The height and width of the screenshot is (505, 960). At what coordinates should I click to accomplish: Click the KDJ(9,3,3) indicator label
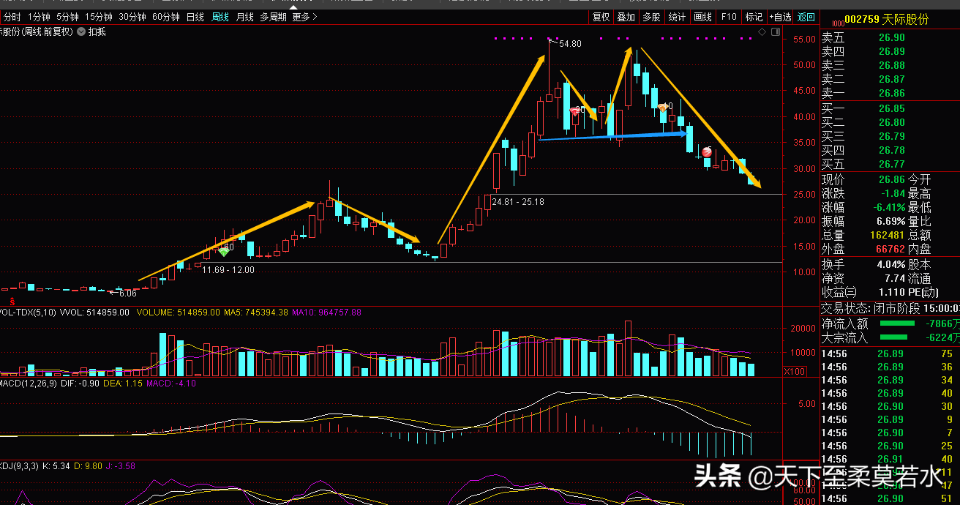[20, 465]
